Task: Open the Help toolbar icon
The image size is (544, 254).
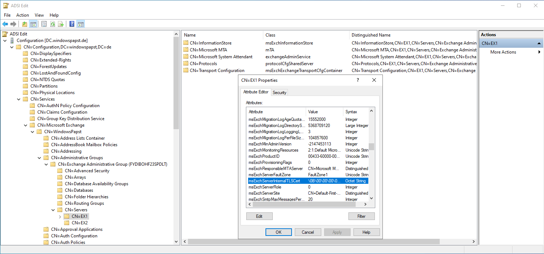Action: pyautogui.click(x=72, y=24)
